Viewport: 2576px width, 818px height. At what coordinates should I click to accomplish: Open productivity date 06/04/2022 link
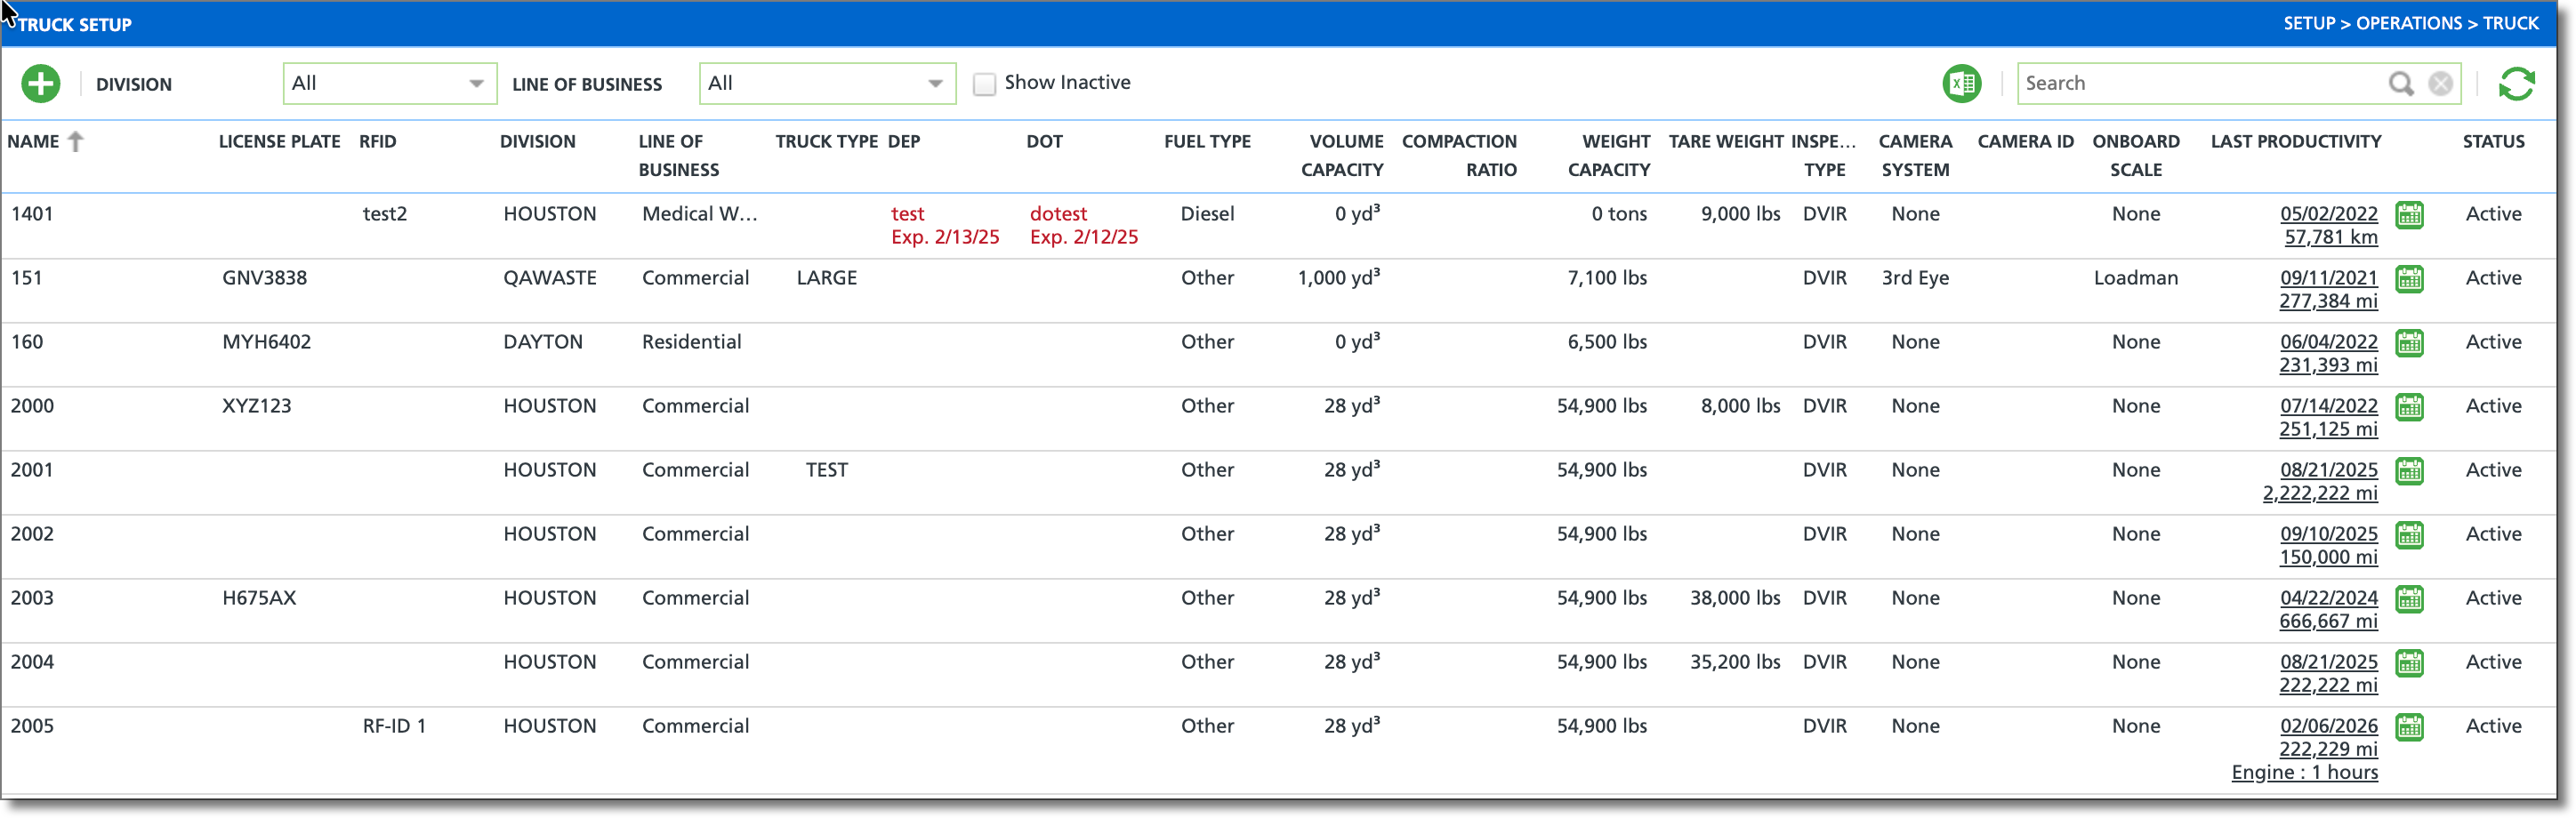(2328, 342)
